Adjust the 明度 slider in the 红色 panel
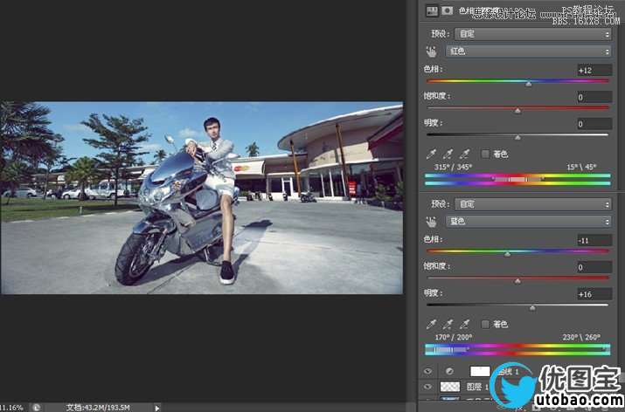Viewport: 625px width, 412px height. tap(517, 135)
